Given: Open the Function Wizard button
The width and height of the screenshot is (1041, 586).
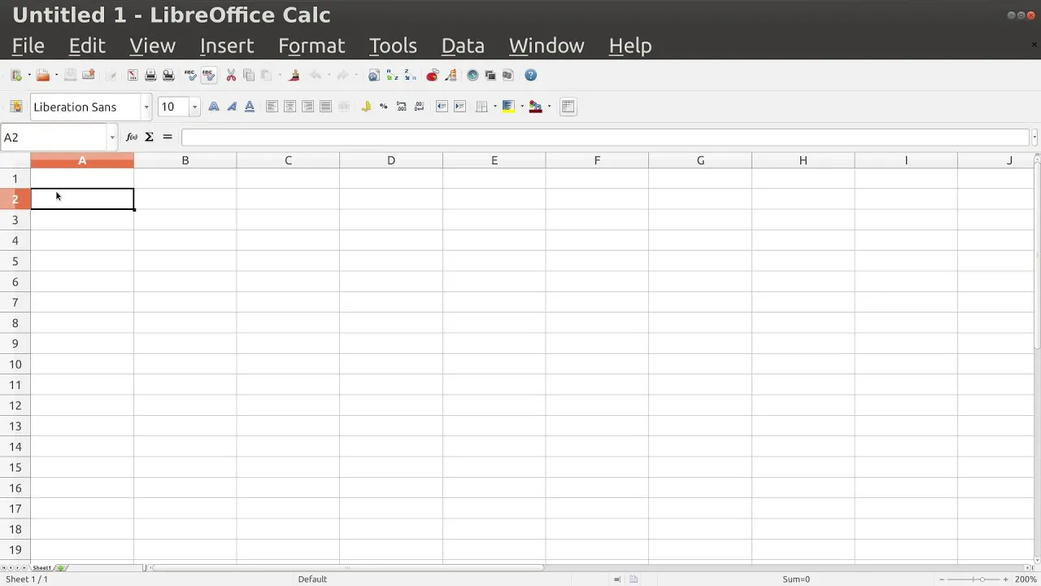Looking at the screenshot, I should 132,137.
